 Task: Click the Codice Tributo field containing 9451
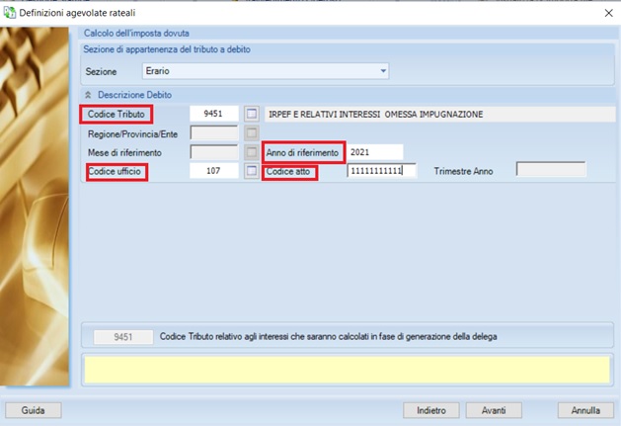(x=214, y=115)
